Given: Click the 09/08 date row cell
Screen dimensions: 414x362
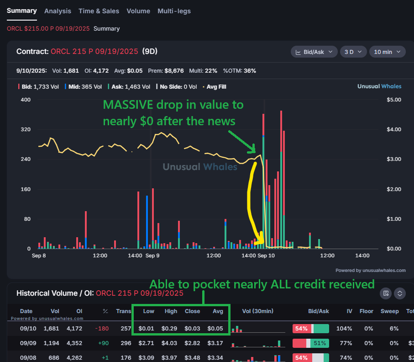Looking at the screenshot, I should tap(28, 357).
